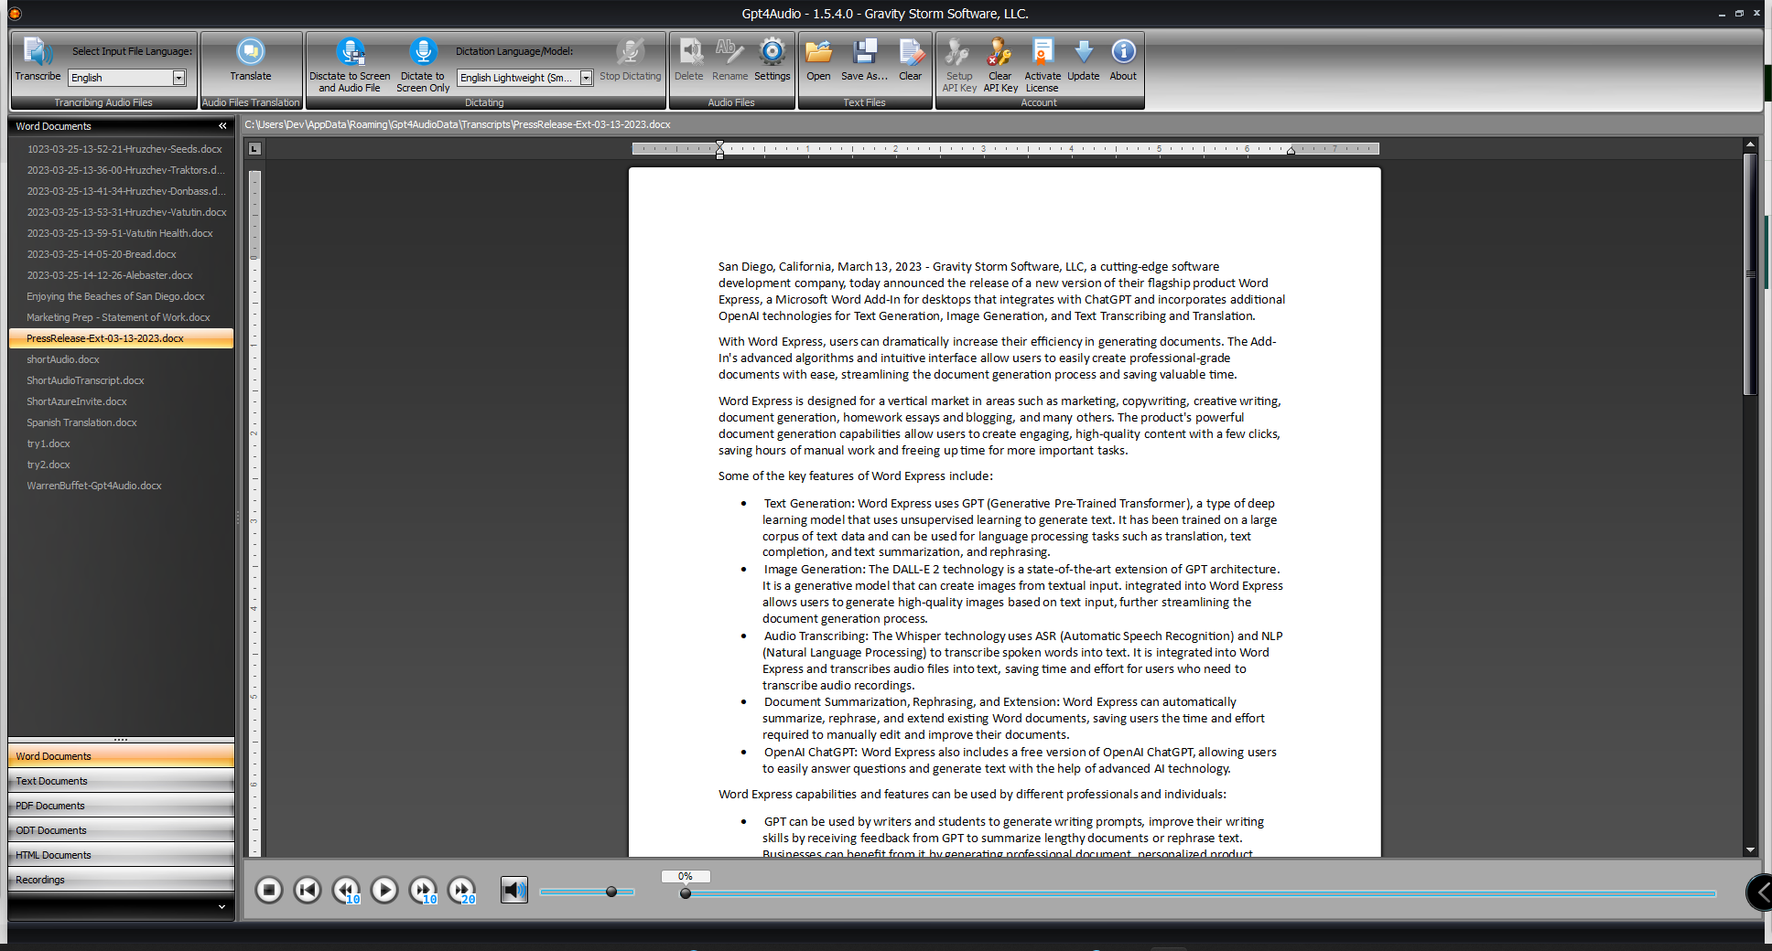The height and width of the screenshot is (951, 1772).
Task: Open 2023-03-25-13-36-00-Hruzchev-Traktors document
Action: (x=124, y=170)
